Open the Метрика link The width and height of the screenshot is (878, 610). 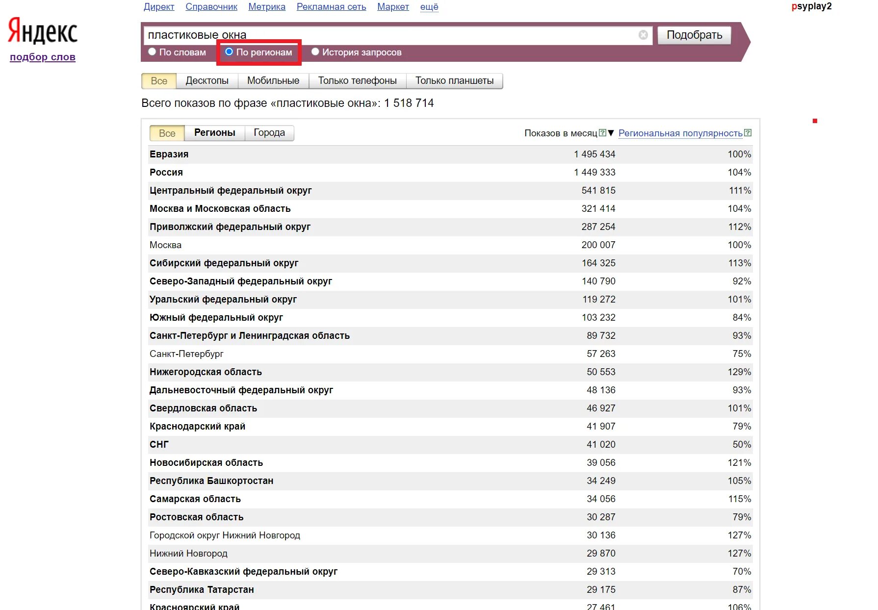point(267,7)
